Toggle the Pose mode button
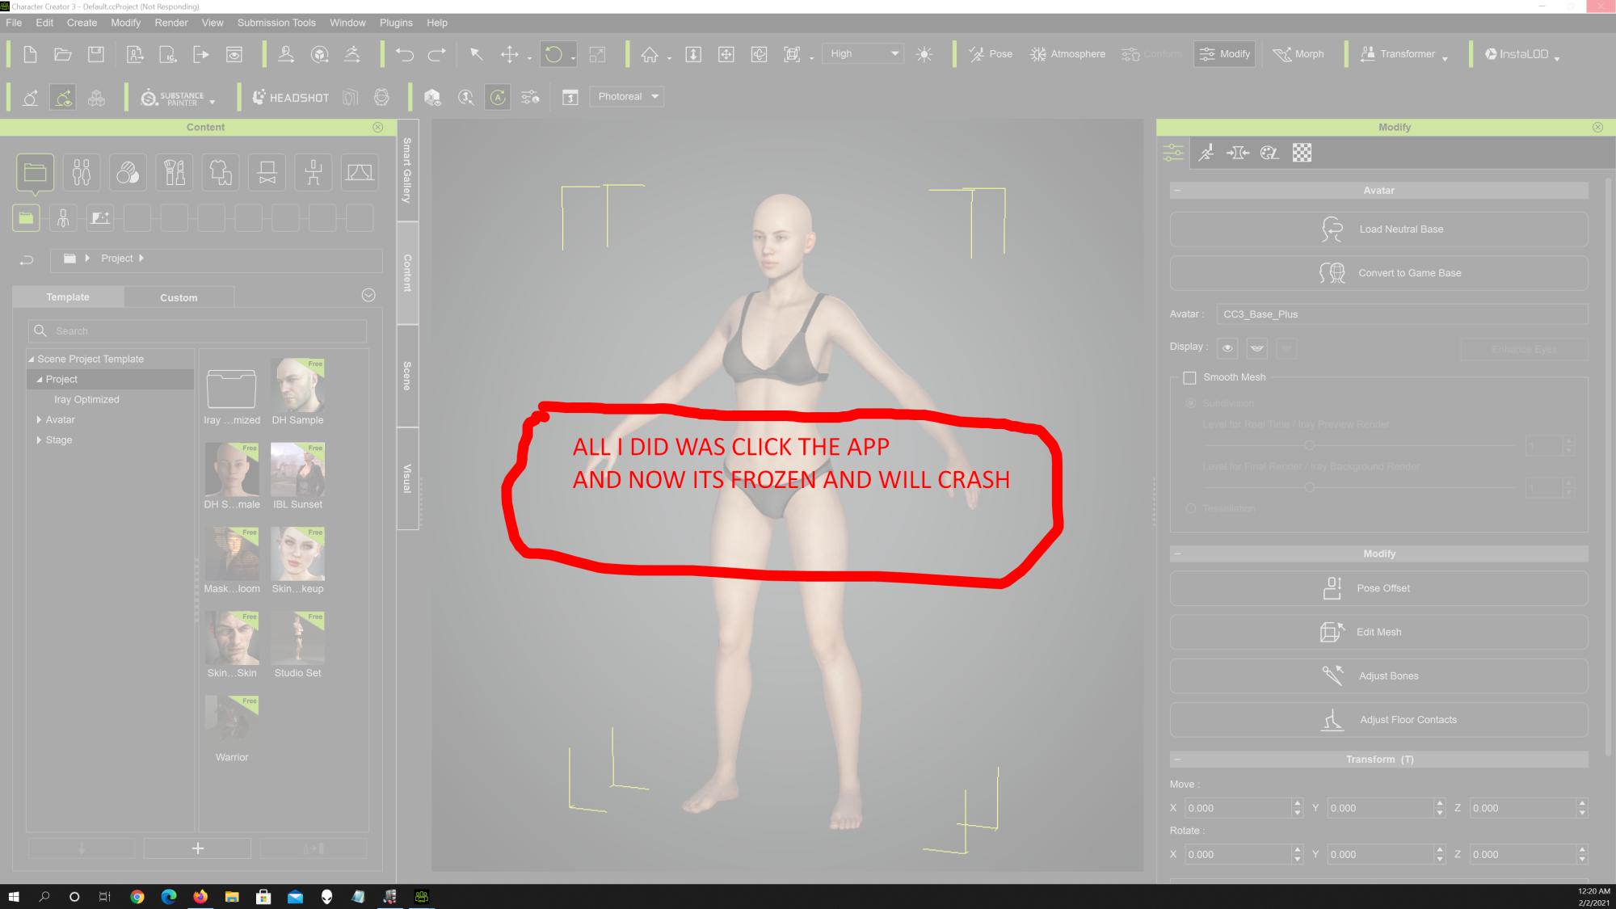1616x909 pixels. click(991, 54)
